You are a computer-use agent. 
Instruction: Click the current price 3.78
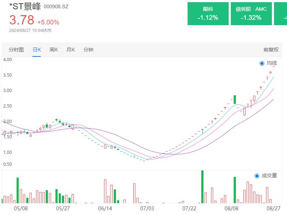22,20
